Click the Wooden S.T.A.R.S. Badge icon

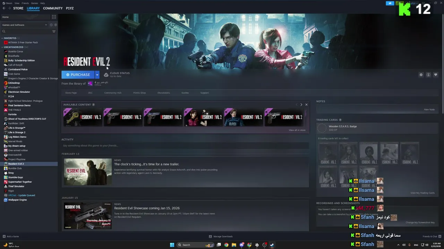pos(322,128)
